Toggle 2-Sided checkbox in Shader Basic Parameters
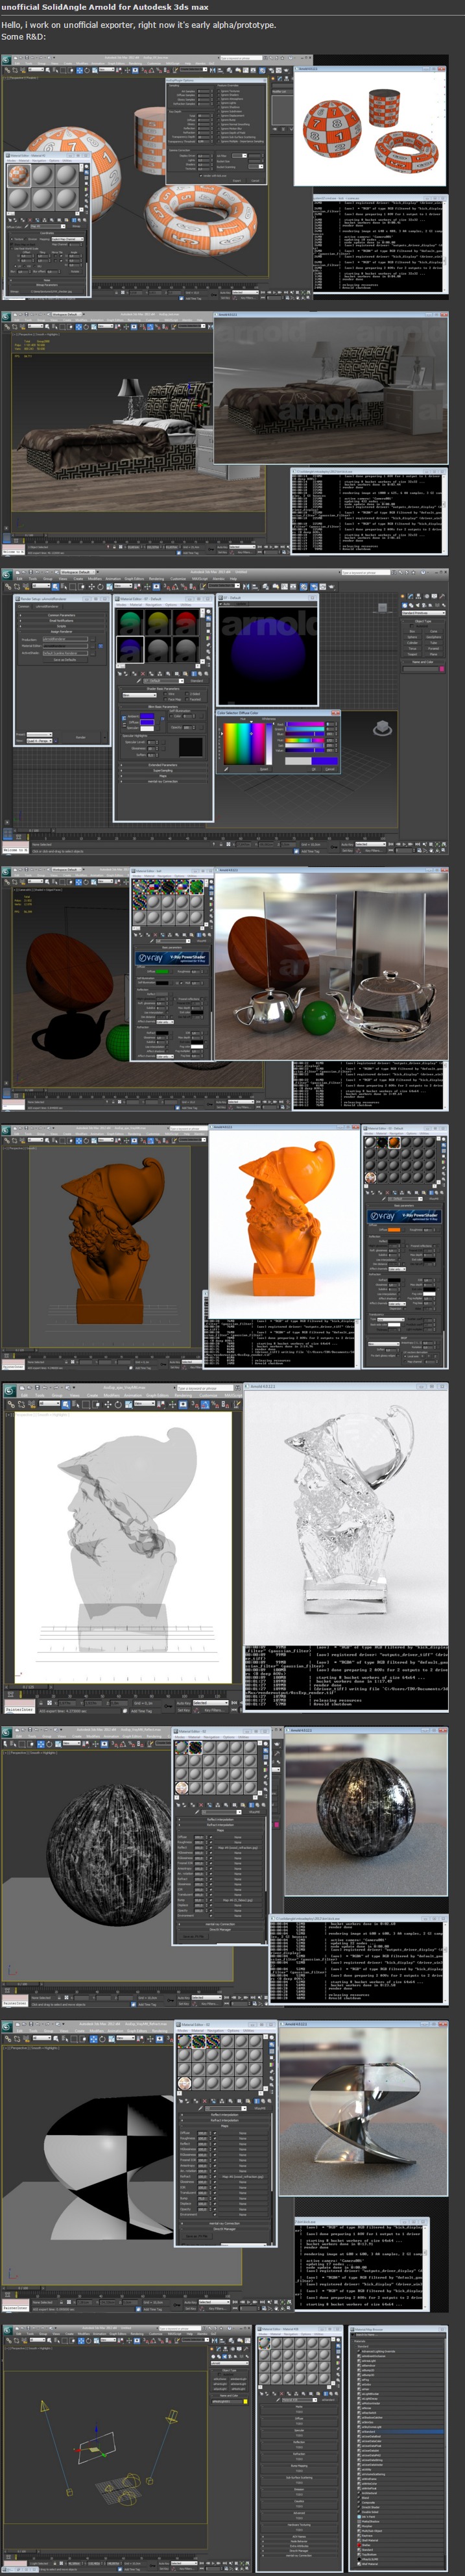The image size is (465, 2576). coord(187,694)
